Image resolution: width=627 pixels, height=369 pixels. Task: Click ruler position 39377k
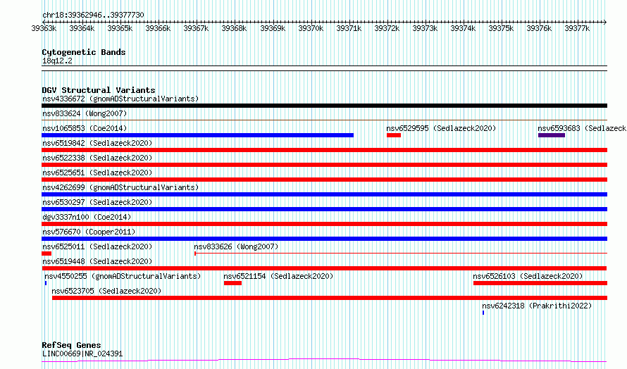(x=577, y=28)
